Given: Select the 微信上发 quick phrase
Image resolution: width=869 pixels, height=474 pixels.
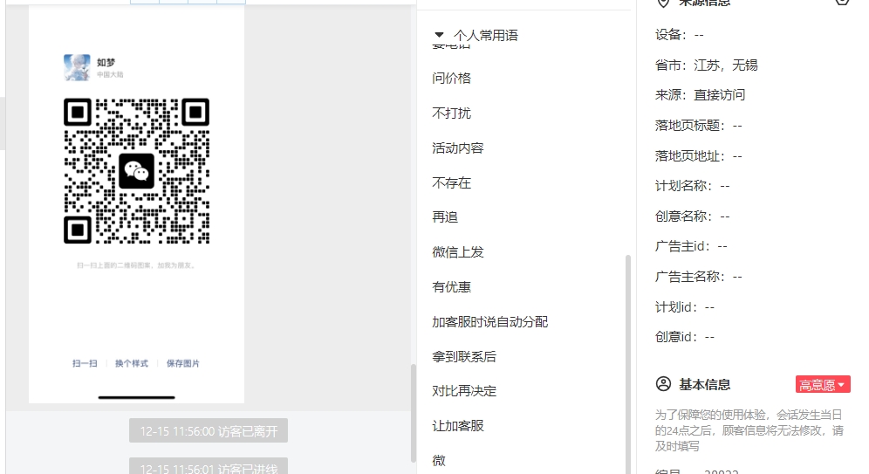Looking at the screenshot, I should click(x=458, y=252).
